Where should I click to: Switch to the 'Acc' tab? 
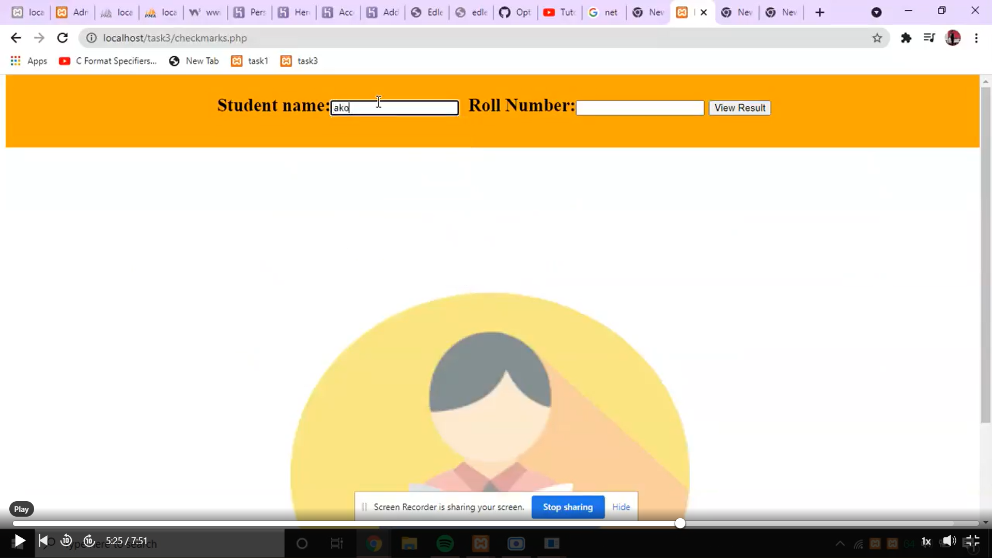339,12
